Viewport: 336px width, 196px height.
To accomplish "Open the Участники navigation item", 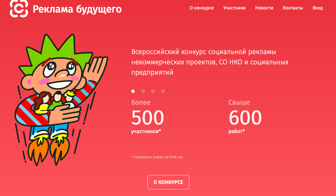I will tap(234, 8).
